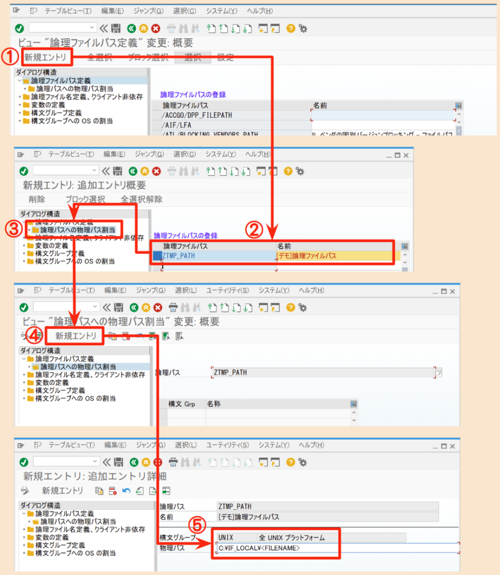Open 編集(E) menu in the 追加エントリ概要 window
The height and width of the screenshot is (575, 500).
tap(114, 154)
